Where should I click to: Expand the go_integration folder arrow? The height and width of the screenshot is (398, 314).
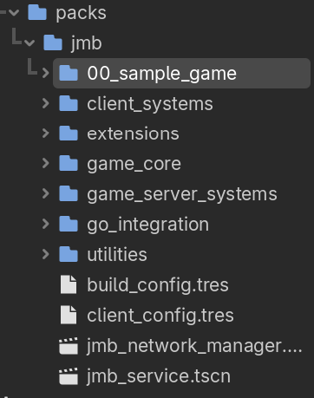pyautogui.click(x=45, y=224)
